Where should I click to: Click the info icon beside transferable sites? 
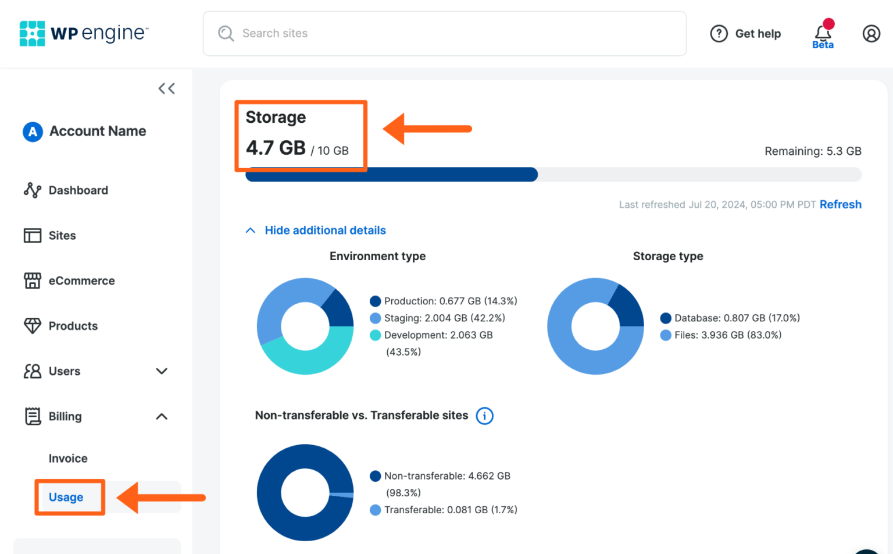(x=485, y=416)
